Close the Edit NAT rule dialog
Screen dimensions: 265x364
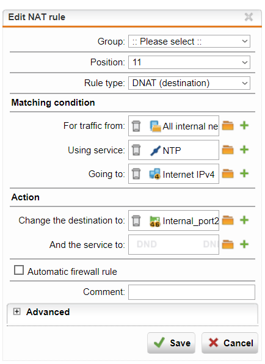[x=249, y=17]
